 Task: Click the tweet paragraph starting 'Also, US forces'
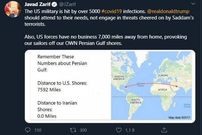click(105, 40)
